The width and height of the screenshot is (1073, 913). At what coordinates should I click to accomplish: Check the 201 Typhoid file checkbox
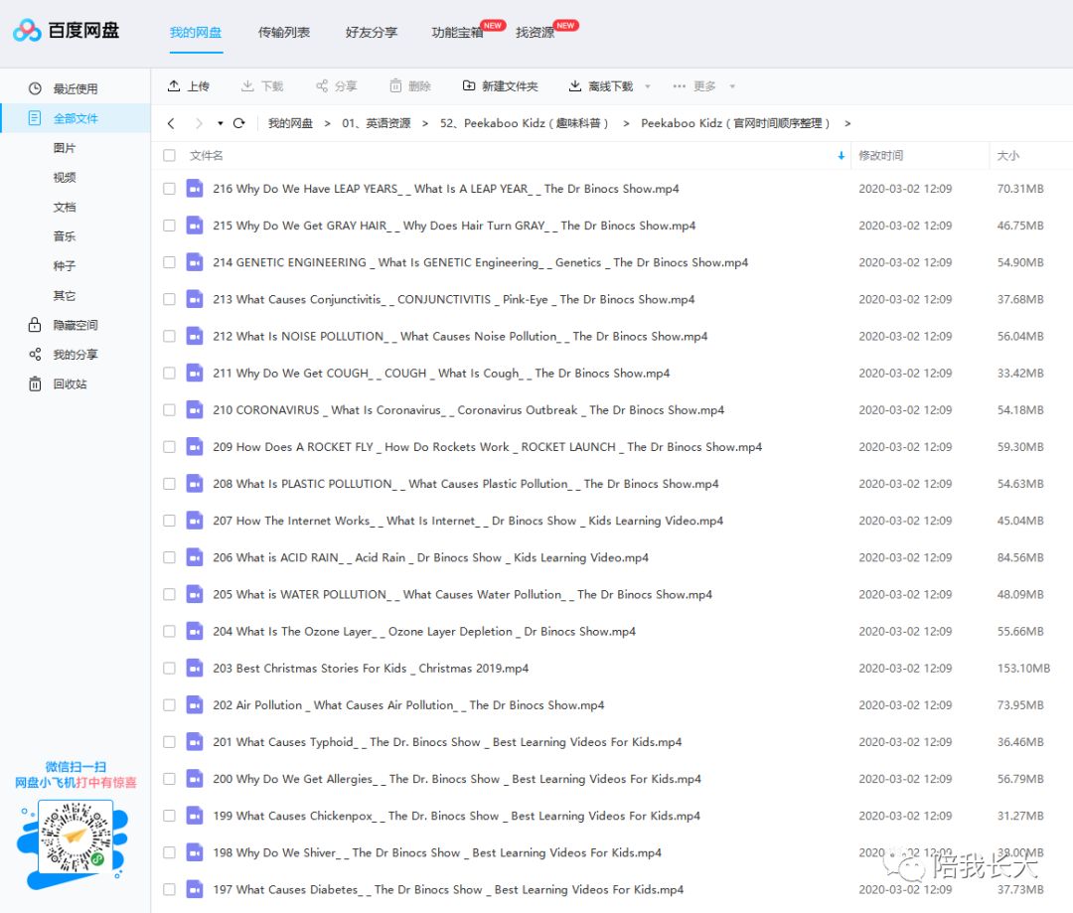point(169,741)
